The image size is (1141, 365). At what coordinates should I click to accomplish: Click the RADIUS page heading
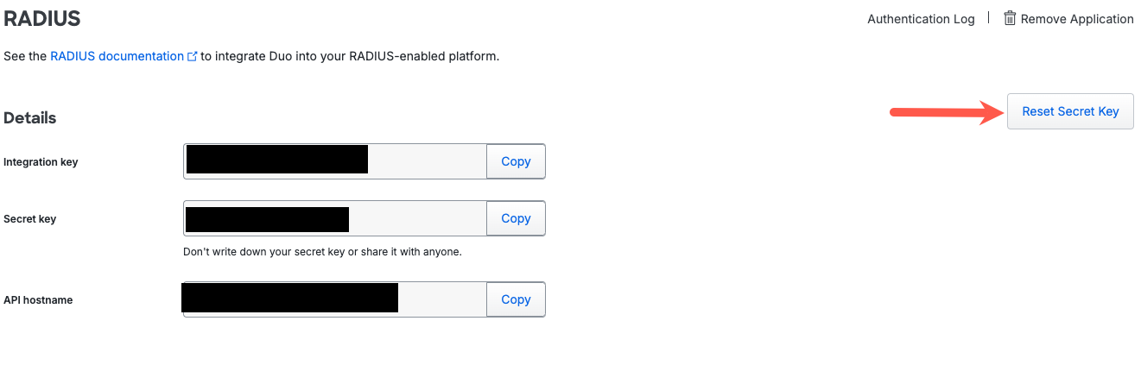(x=41, y=18)
